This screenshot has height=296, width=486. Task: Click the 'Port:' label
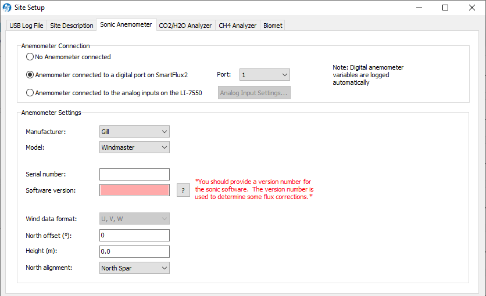[224, 74]
